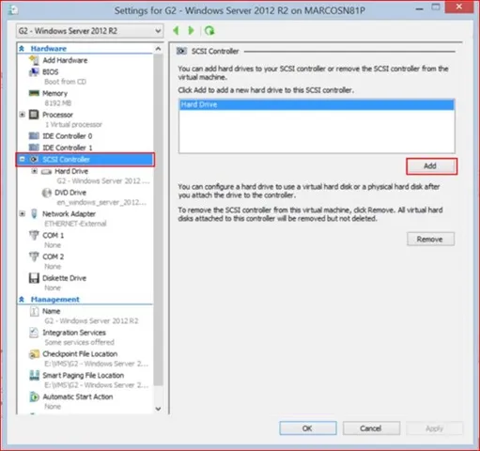Open the virtual machine selector dropdown
The width and height of the screenshot is (480, 451).
tap(89, 31)
